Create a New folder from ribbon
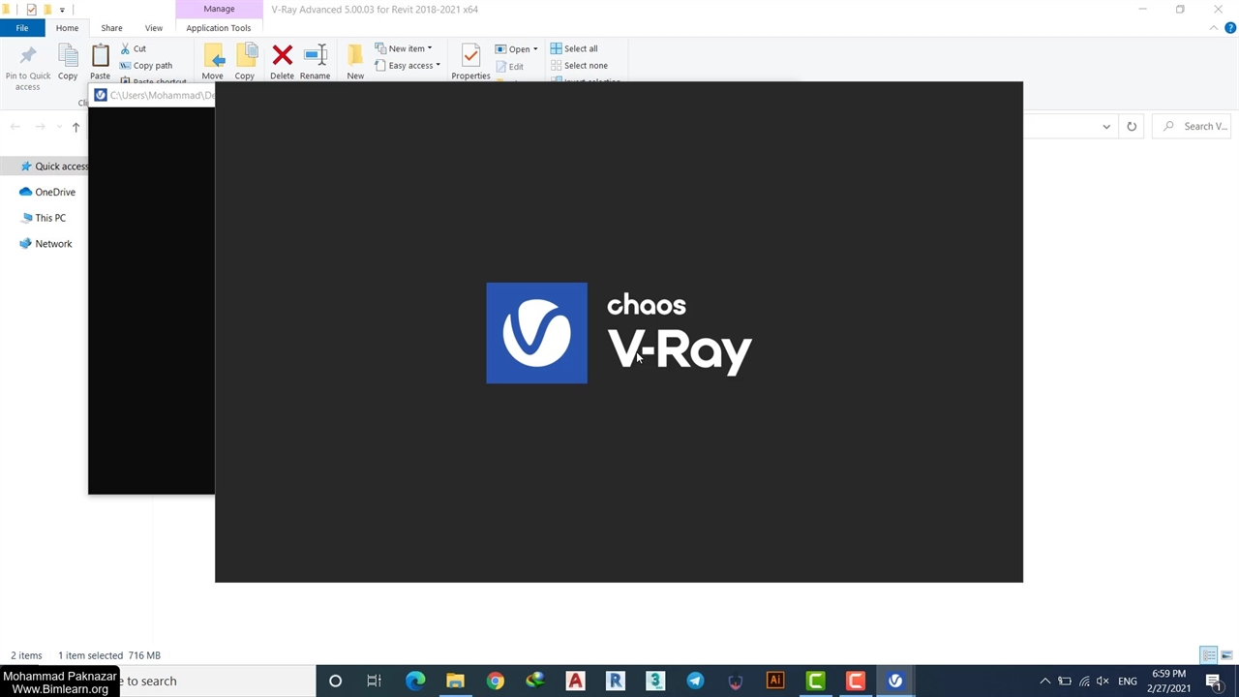 (355, 60)
